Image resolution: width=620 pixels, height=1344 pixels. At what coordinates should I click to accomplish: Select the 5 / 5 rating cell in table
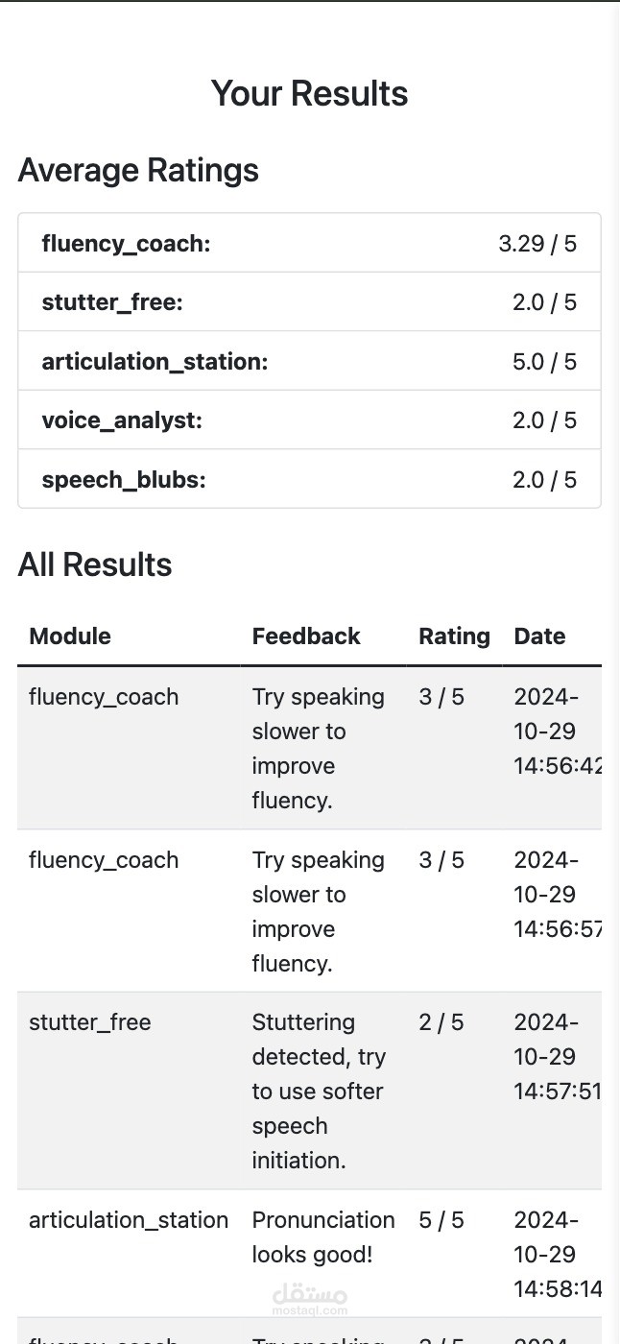(x=441, y=1220)
